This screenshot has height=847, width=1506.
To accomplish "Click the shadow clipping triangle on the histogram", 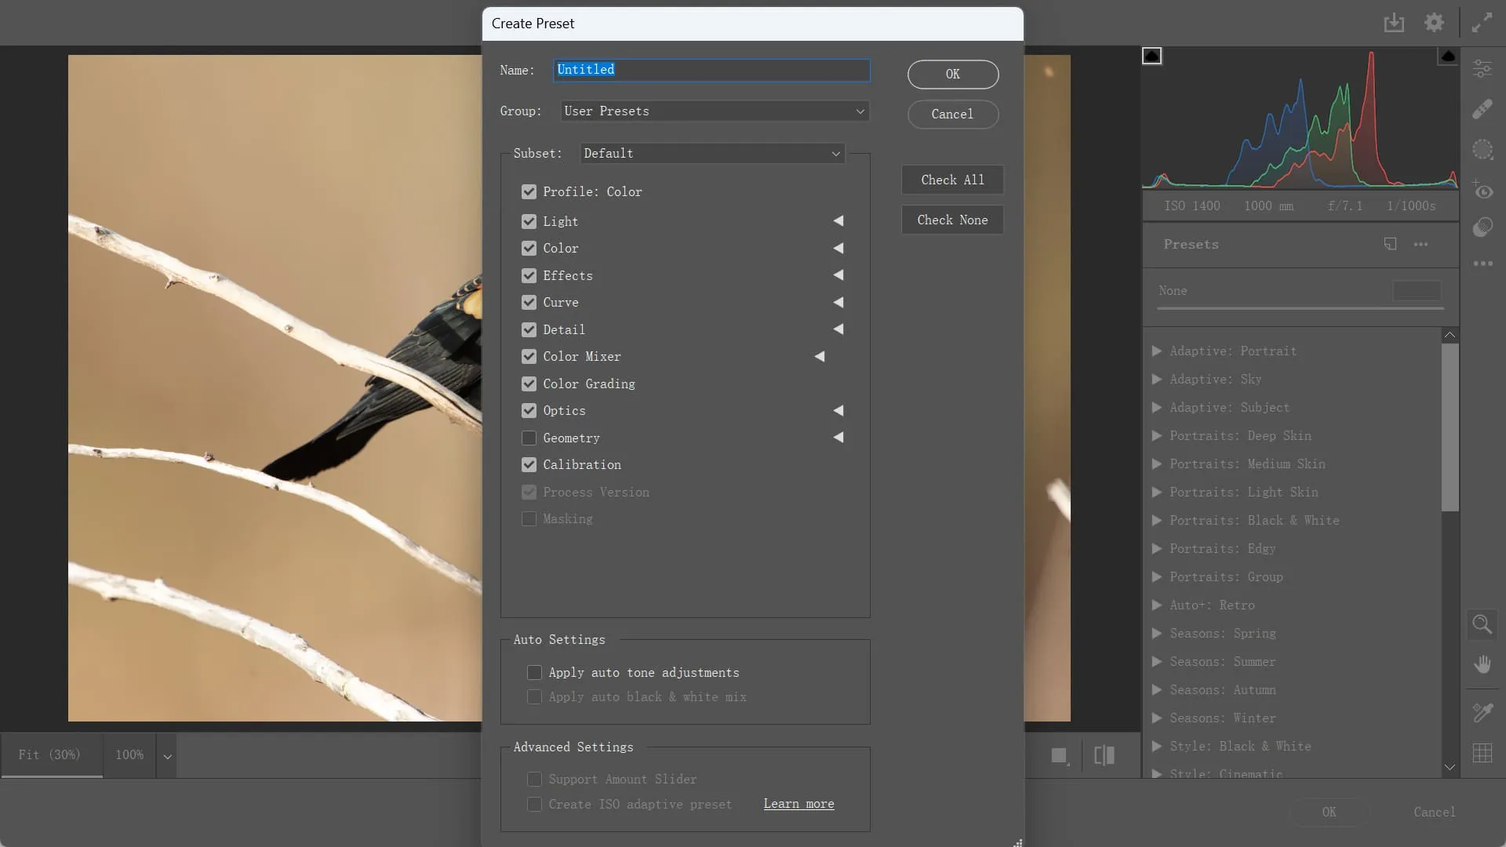I will pos(1151,55).
